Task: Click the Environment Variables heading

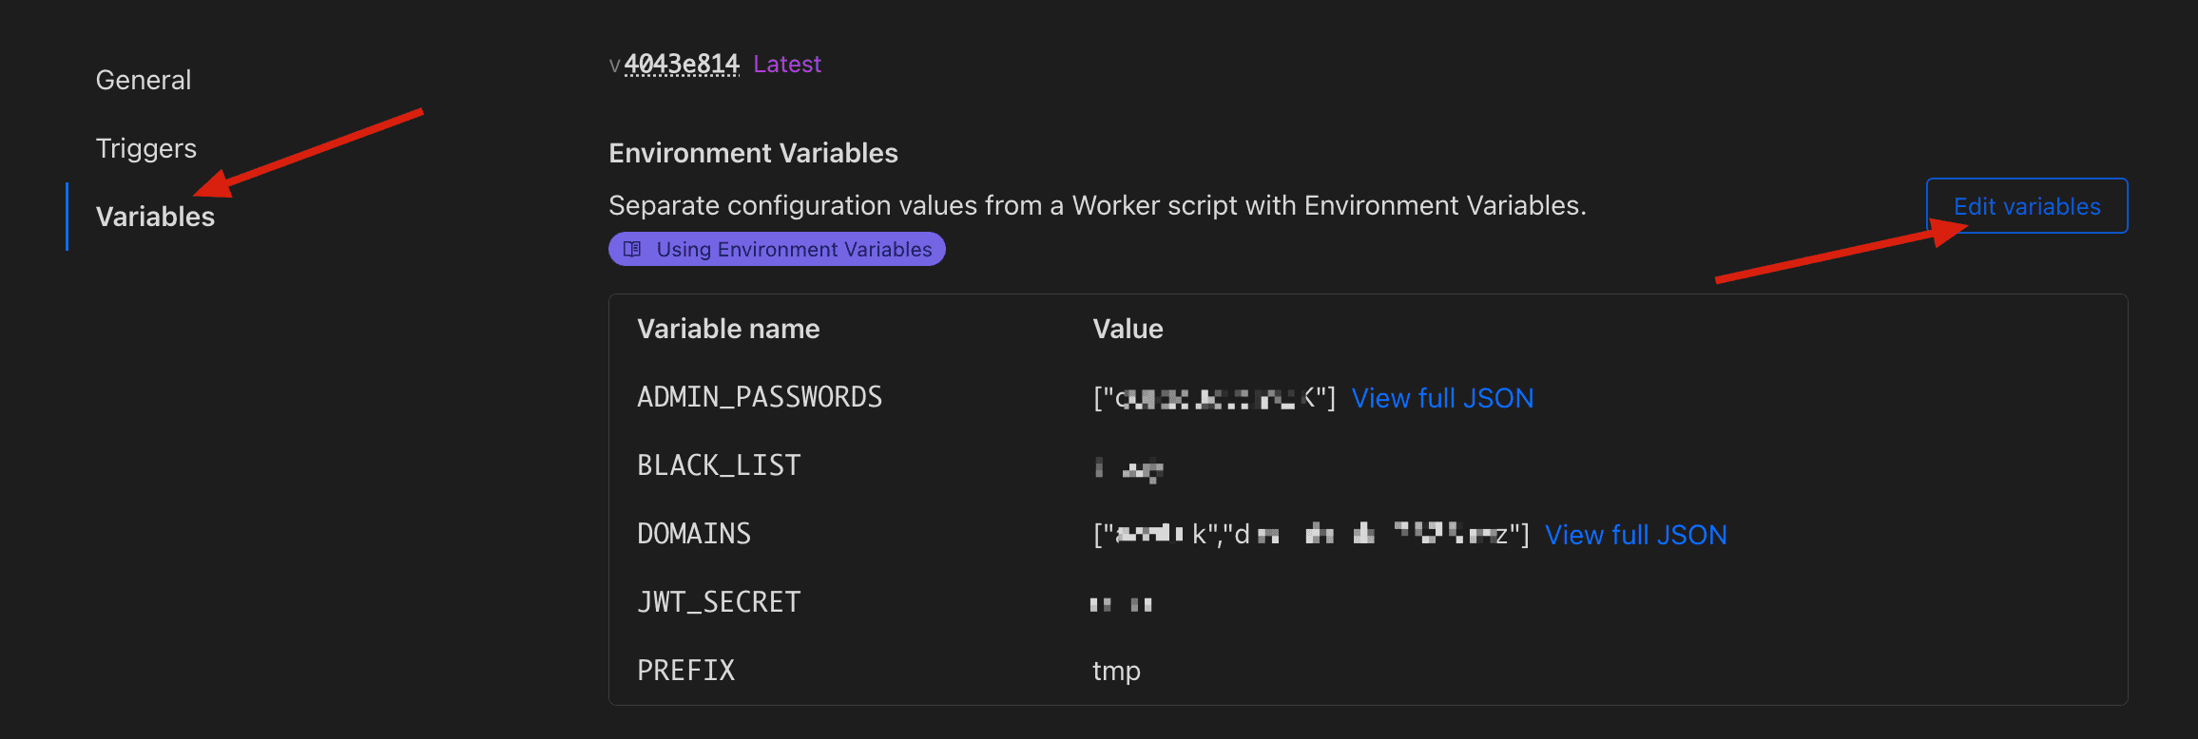Action: (x=753, y=152)
